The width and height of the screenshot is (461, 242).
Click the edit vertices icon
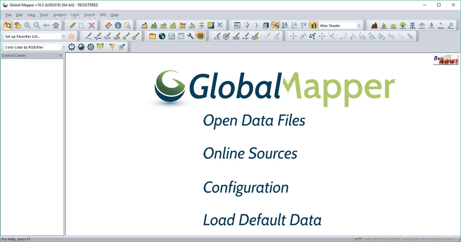313,36
